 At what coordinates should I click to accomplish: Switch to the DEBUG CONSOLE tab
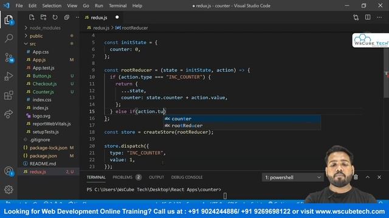click(187, 177)
